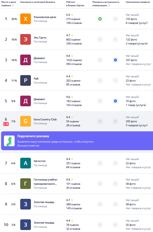
Task: Click the green arrow icon in the ad banner
Action: 9,141
